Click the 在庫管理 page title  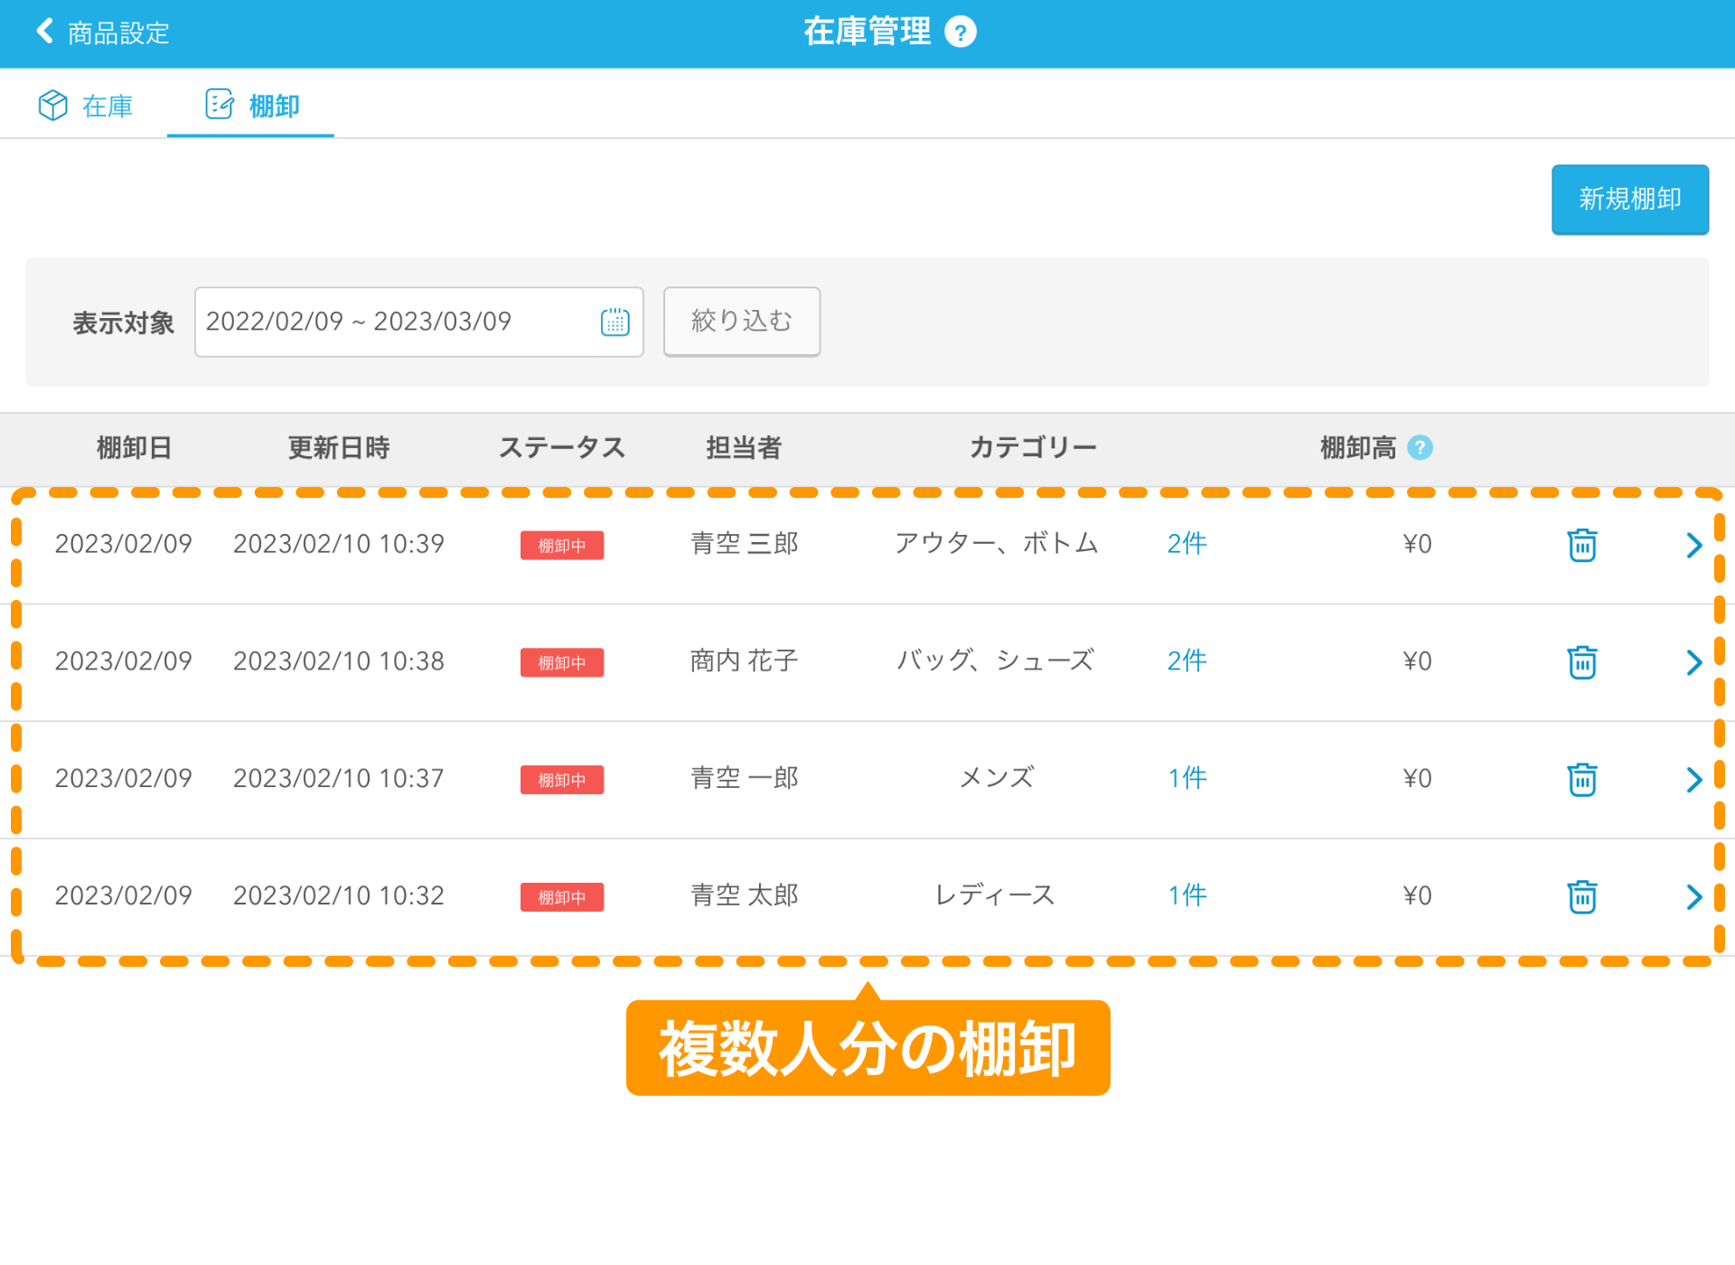pyautogui.click(x=867, y=32)
